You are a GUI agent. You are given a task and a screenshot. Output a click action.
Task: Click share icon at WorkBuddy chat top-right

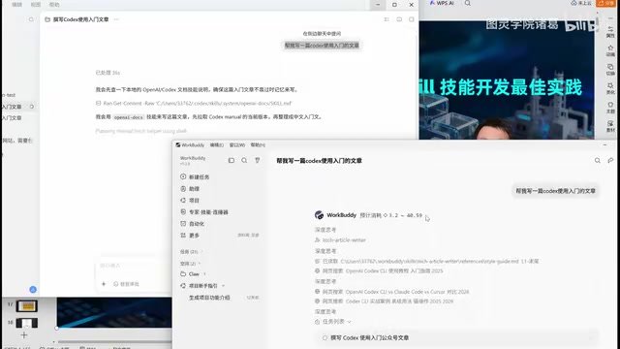(610, 160)
